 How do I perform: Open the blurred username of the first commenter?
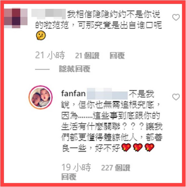[x=48, y=14]
